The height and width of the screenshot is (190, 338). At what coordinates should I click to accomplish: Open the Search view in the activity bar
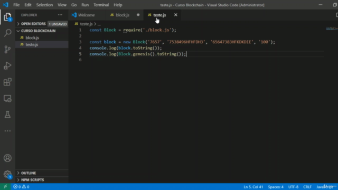click(7, 33)
